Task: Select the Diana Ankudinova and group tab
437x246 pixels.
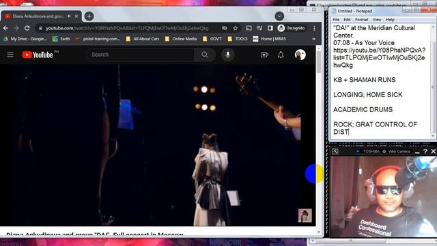Action: pos(41,16)
